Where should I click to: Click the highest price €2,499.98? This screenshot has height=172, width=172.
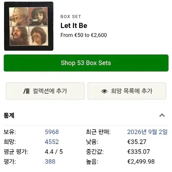[141, 161]
